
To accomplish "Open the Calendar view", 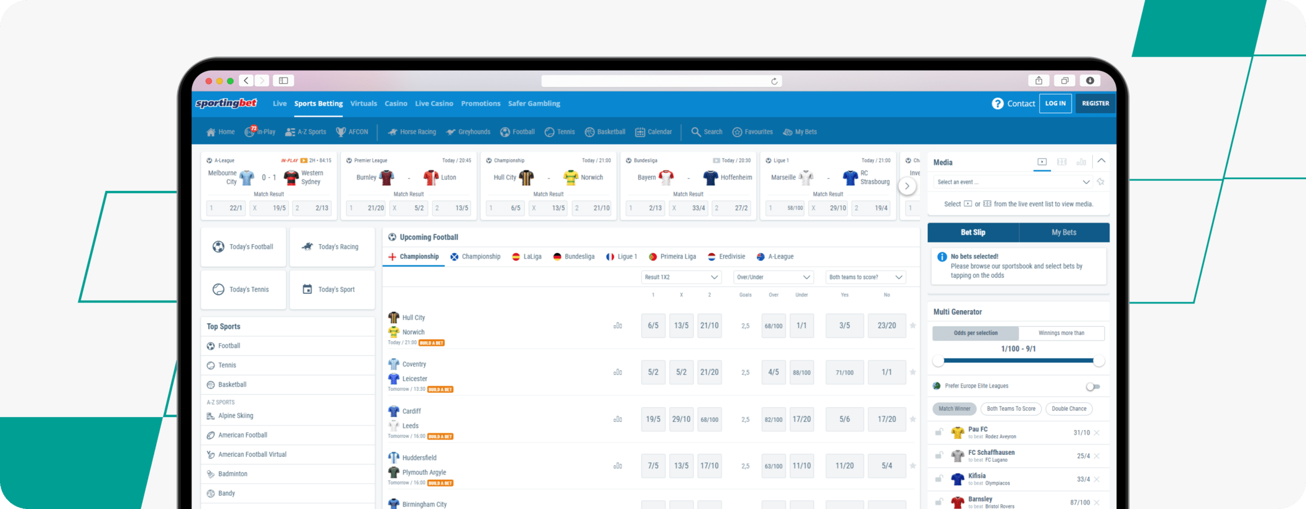I will tap(654, 132).
